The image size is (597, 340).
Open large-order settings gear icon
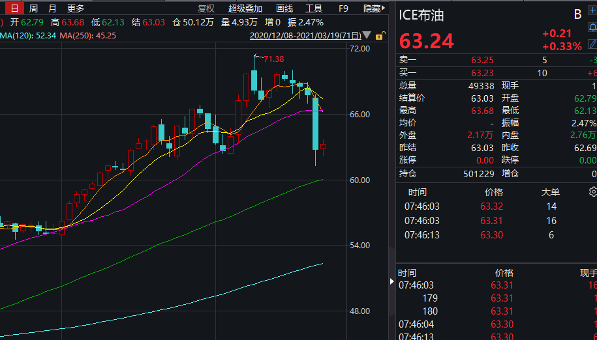[592, 192]
